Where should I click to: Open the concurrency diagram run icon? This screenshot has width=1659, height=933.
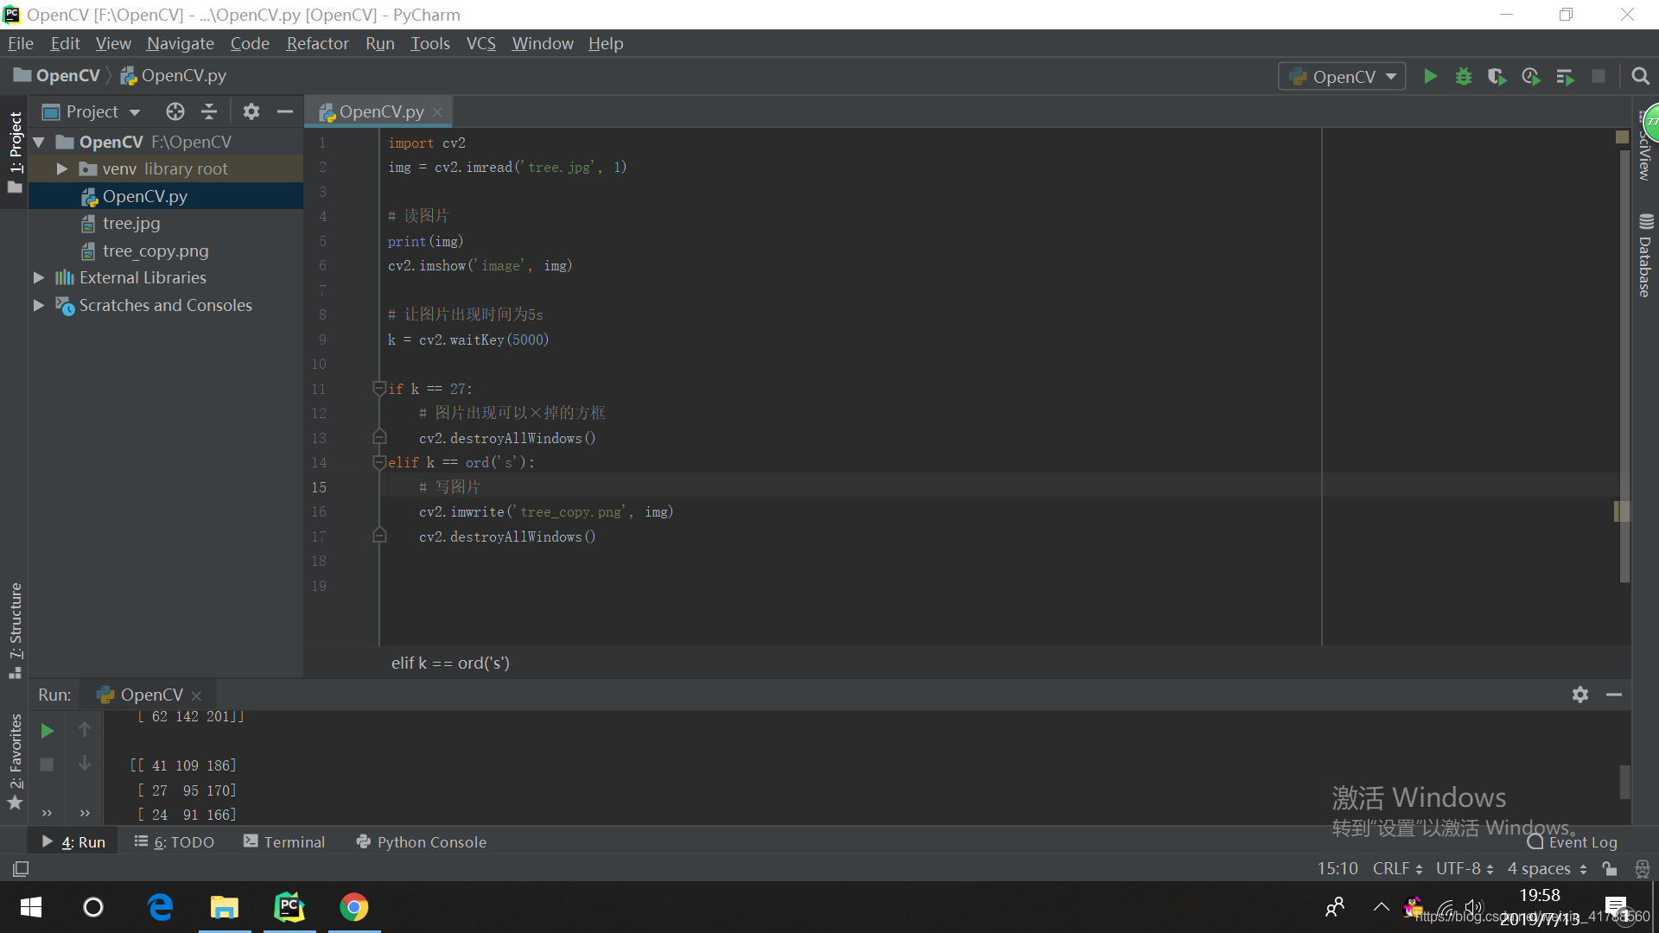click(1565, 76)
